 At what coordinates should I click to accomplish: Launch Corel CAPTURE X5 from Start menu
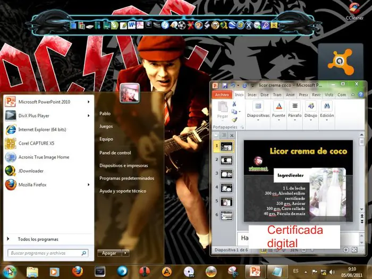click(36, 143)
